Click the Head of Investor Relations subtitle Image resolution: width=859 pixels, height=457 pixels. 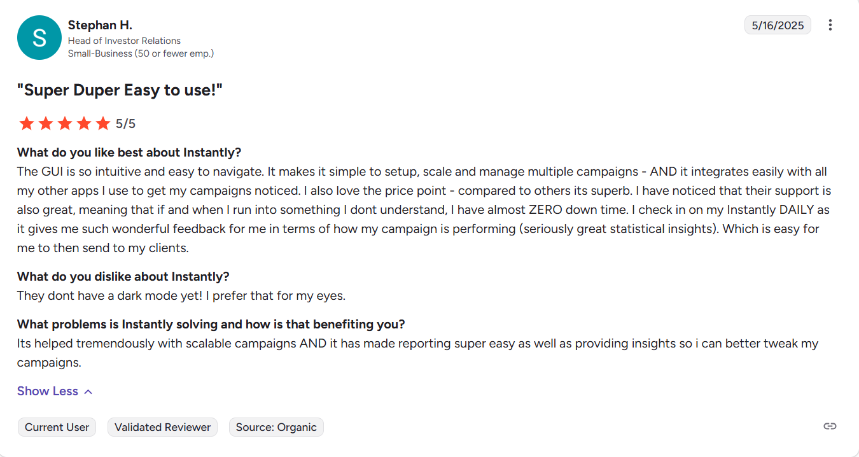click(125, 40)
